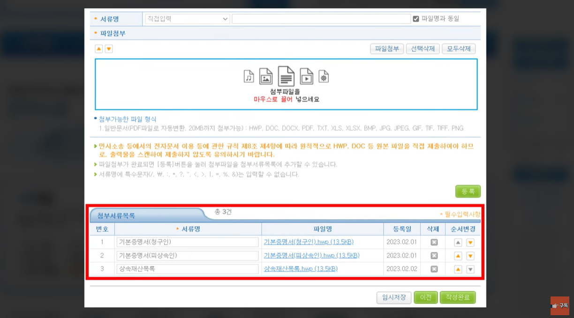The image size is (574, 318).
Task: Click the 모두삭제 button
Action: tap(459, 49)
